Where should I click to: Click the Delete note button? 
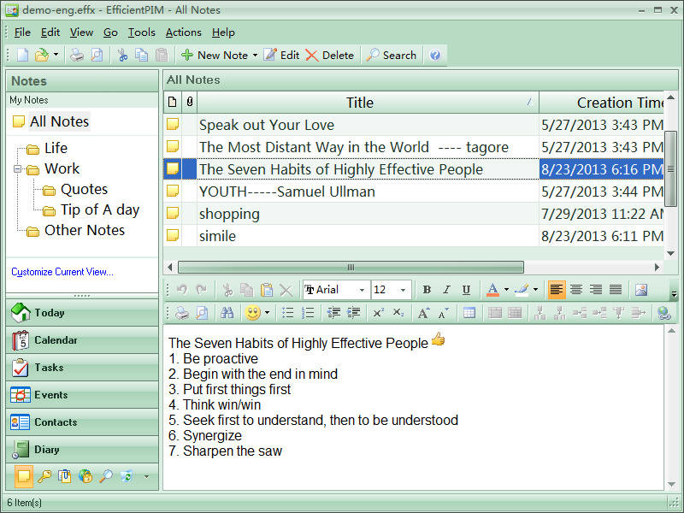coord(330,55)
